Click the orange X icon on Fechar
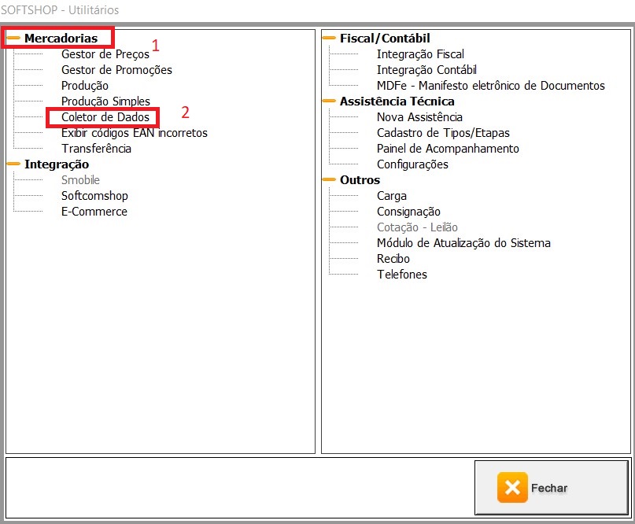 coord(512,488)
